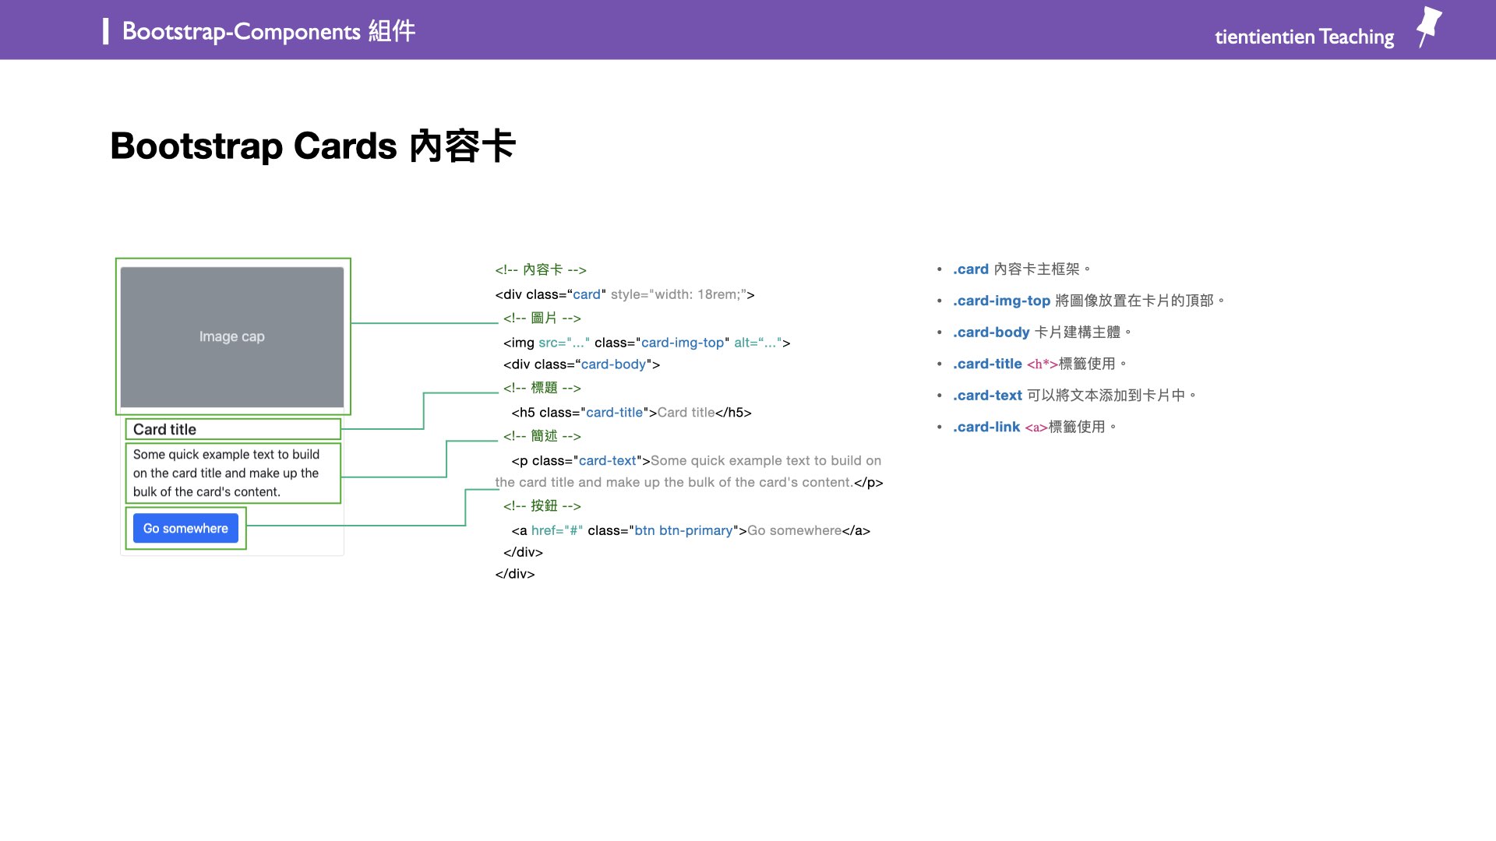Click the Go somewhere button
The height and width of the screenshot is (841, 1496).
tap(185, 528)
